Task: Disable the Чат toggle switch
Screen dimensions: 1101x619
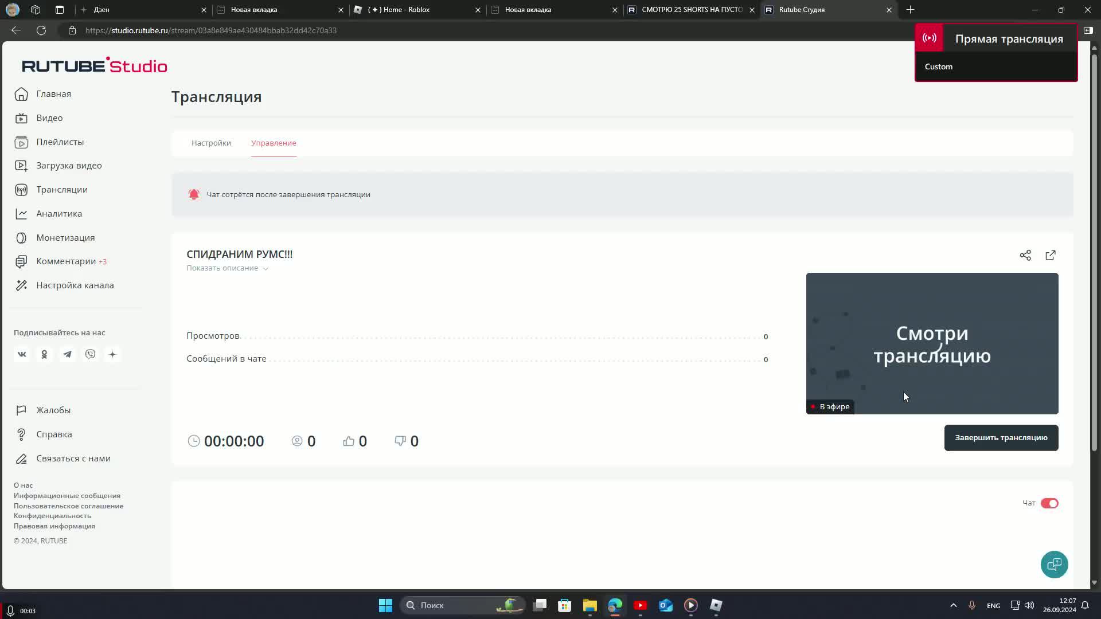Action: (x=1049, y=503)
